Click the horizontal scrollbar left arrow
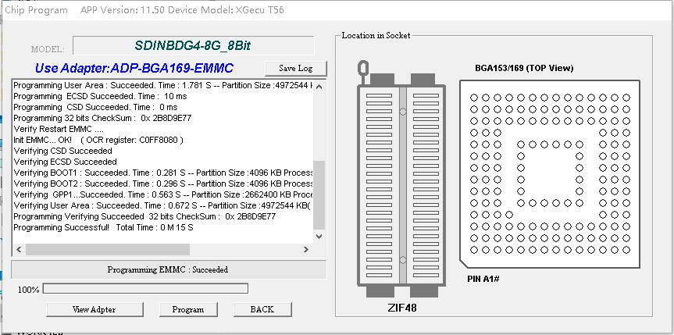 [19, 249]
